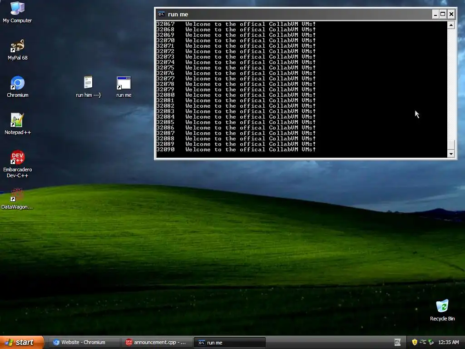Select the Chromium desktop shortcut

tap(18, 87)
